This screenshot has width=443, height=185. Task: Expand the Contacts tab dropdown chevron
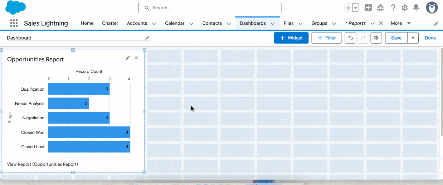click(x=229, y=24)
